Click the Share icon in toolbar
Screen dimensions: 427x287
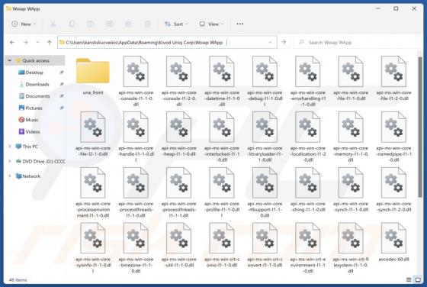[129, 24]
